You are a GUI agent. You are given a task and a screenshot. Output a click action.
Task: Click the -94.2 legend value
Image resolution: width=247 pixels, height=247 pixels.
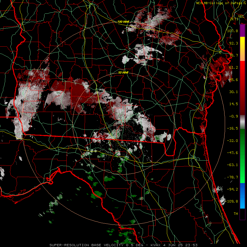[x=232, y=189]
